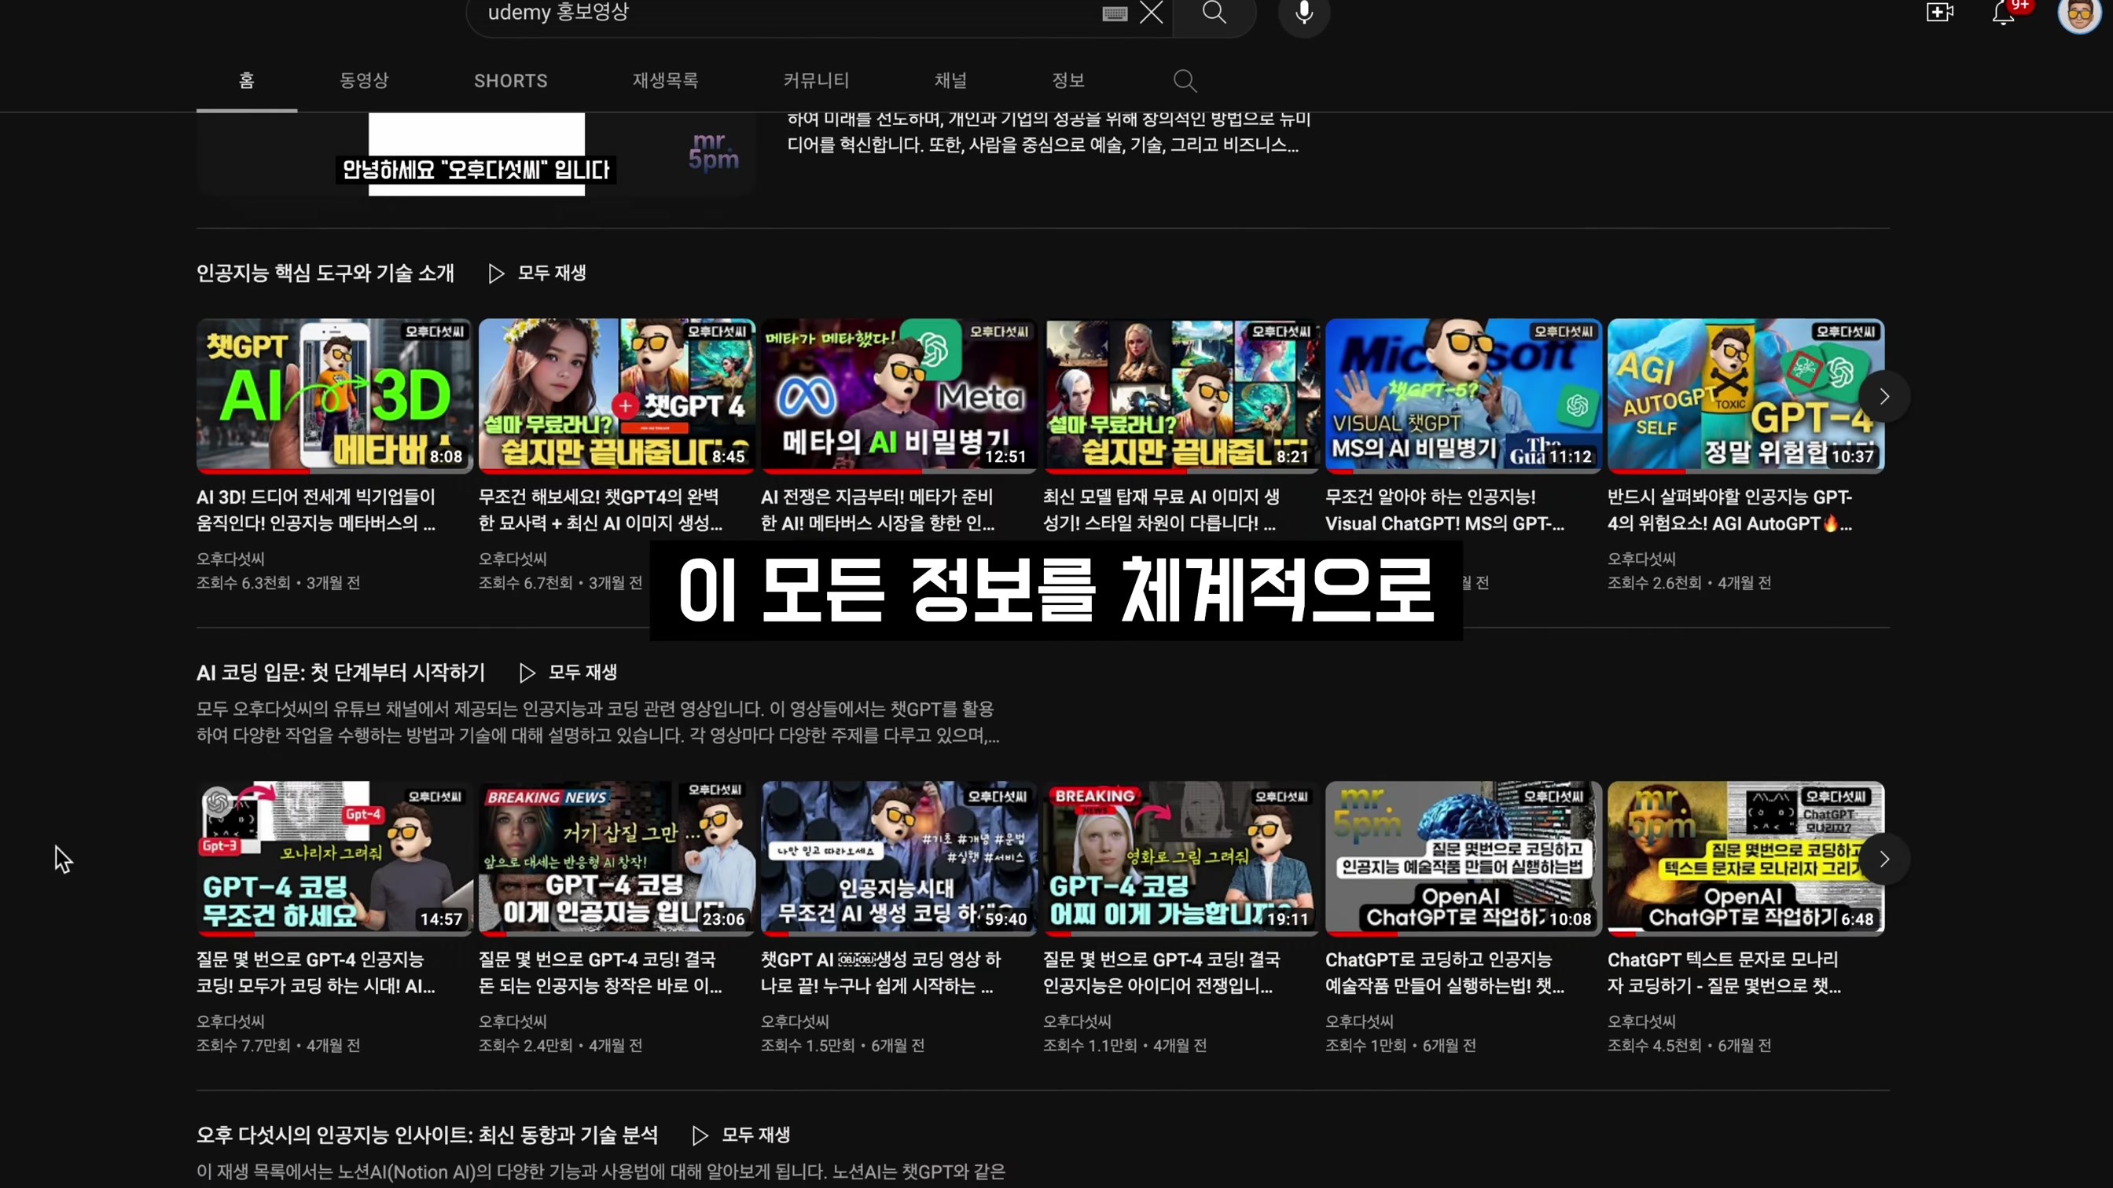This screenshot has height=1188, width=2113.
Task: Show next videos in AI 코딩 입문 row
Action: click(x=1884, y=860)
